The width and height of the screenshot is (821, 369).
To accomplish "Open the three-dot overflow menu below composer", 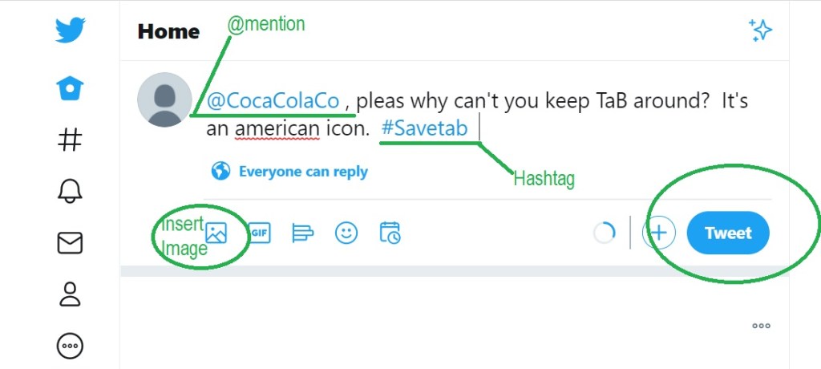I will [x=761, y=326].
